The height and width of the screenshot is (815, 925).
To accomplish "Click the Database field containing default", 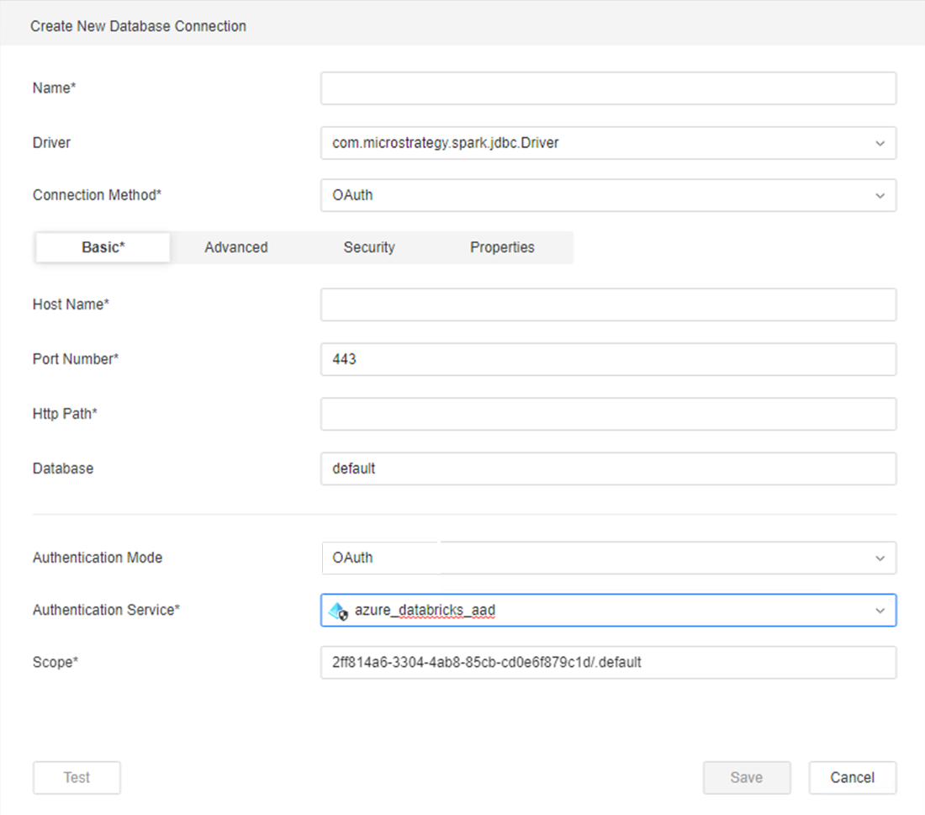I will point(607,468).
